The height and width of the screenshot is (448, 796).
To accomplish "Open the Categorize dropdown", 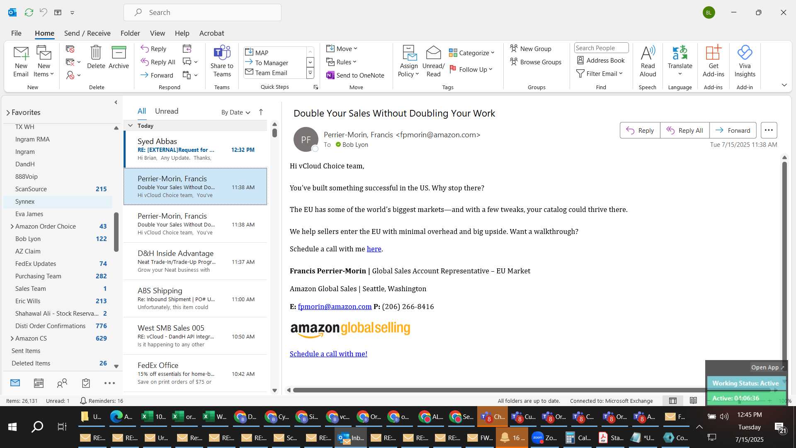I will (472, 53).
